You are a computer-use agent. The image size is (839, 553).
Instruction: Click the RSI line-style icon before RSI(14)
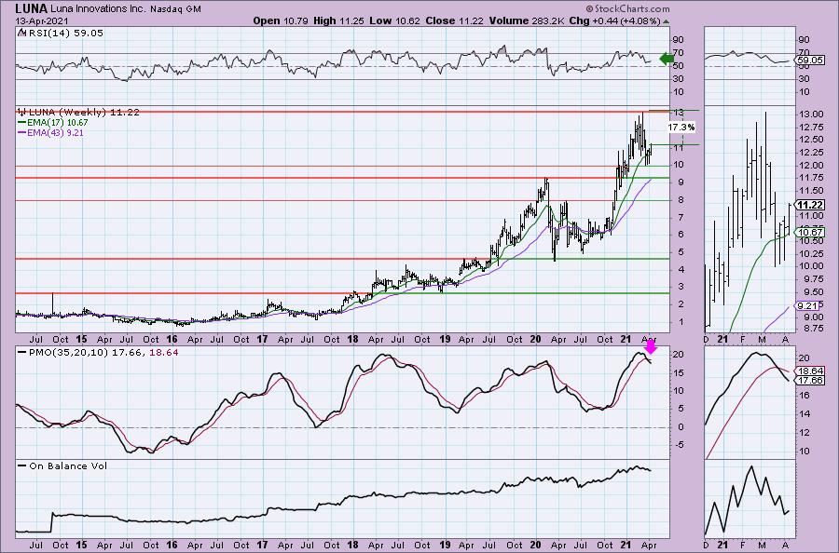click(21, 33)
